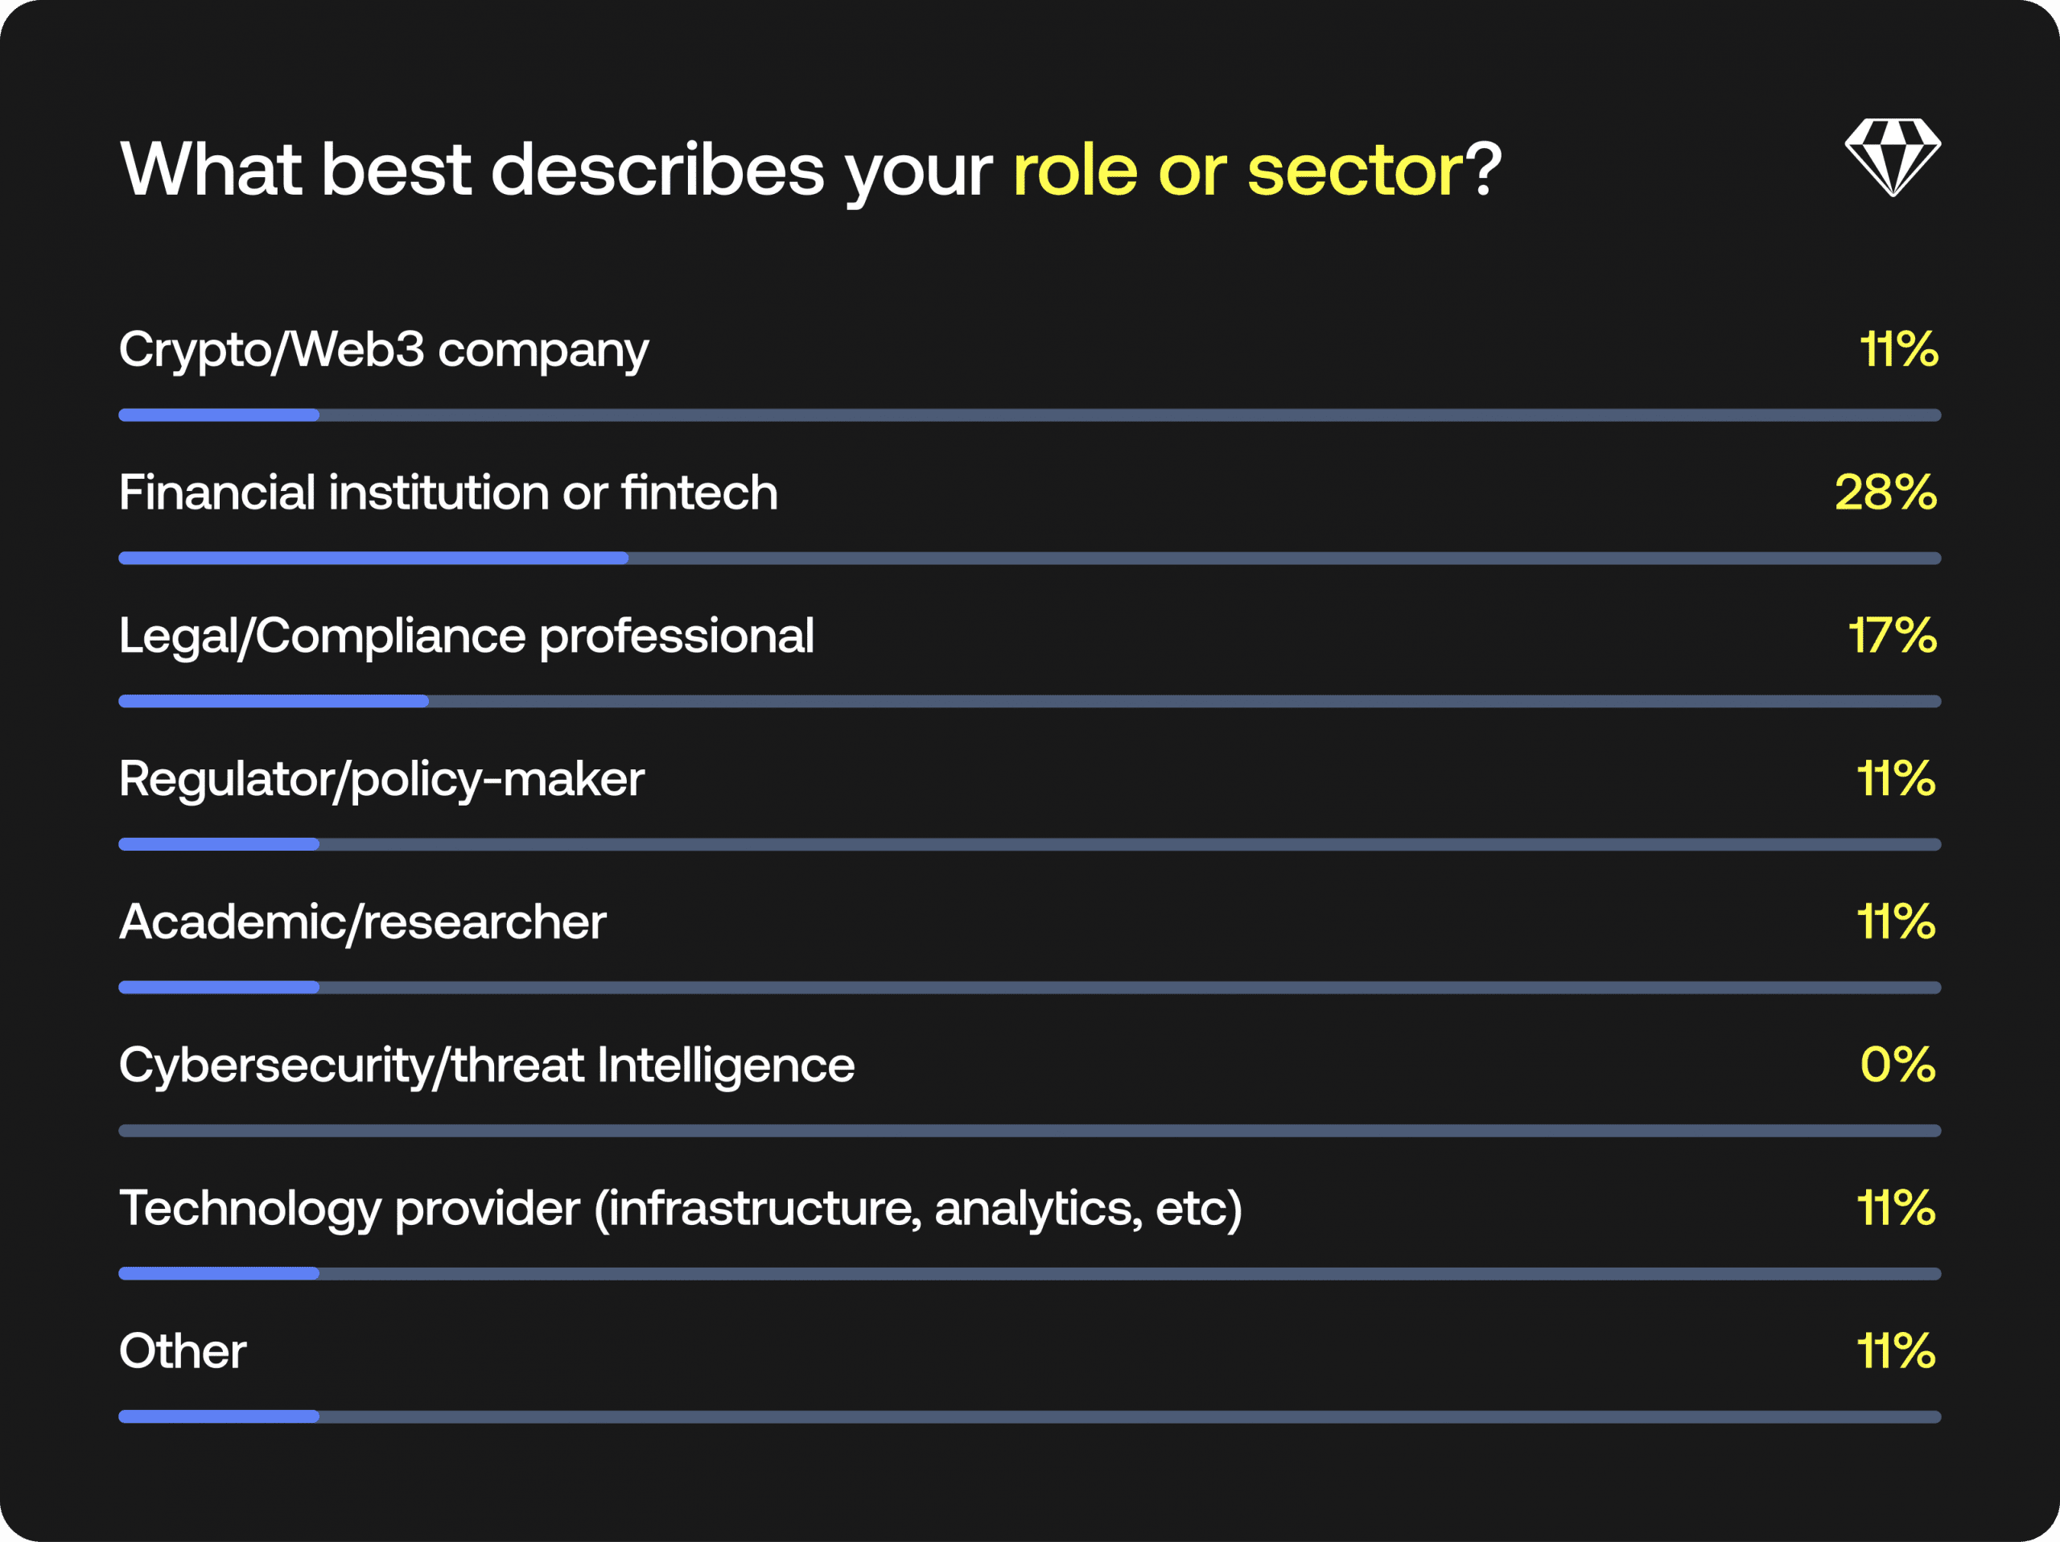Click the diamond logo icon

1892,158
